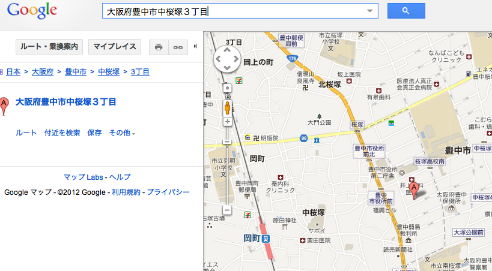The width and height of the screenshot is (492, 271).
Task: Click 真正会病院 hospital icon
Action: tap(437, 85)
